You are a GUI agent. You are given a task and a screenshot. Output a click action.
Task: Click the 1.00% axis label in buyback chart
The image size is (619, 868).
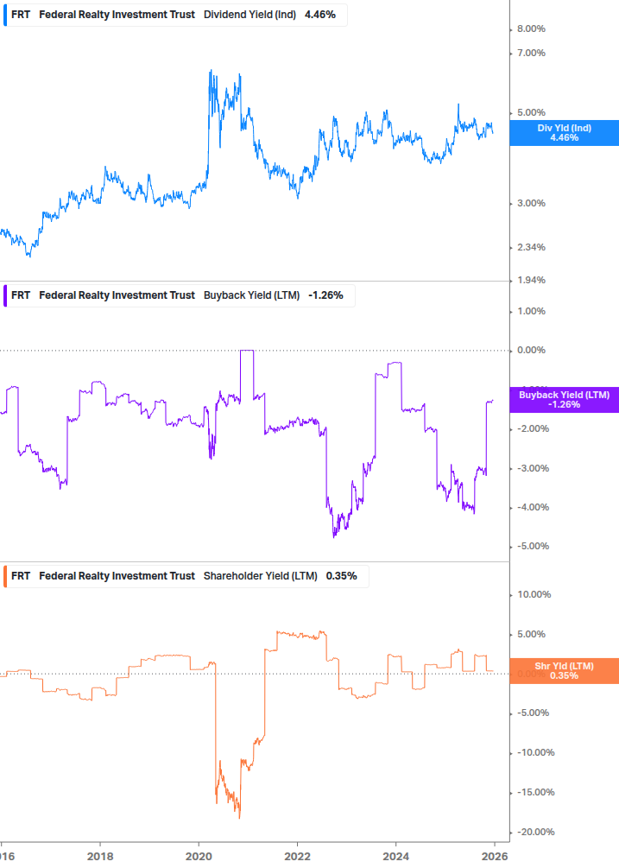pyautogui.click(x=531, y=311)
